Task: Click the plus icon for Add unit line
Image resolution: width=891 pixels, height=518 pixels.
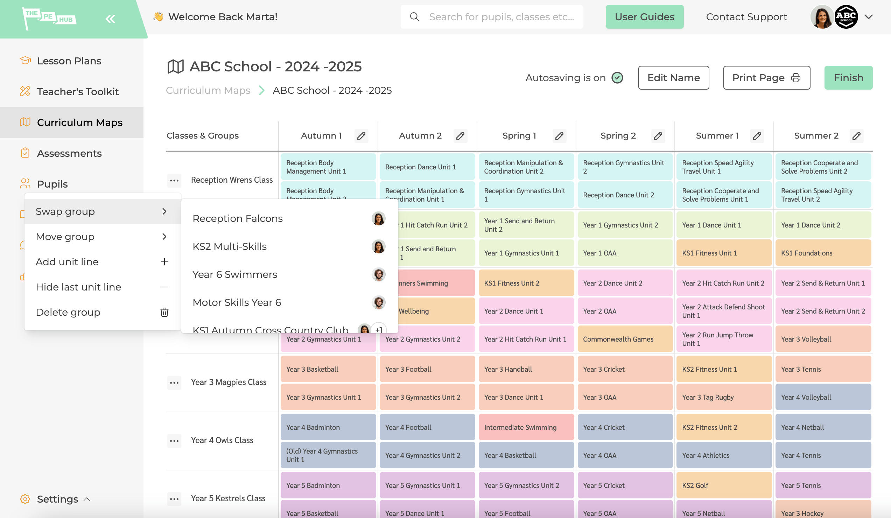Action: 164,262
